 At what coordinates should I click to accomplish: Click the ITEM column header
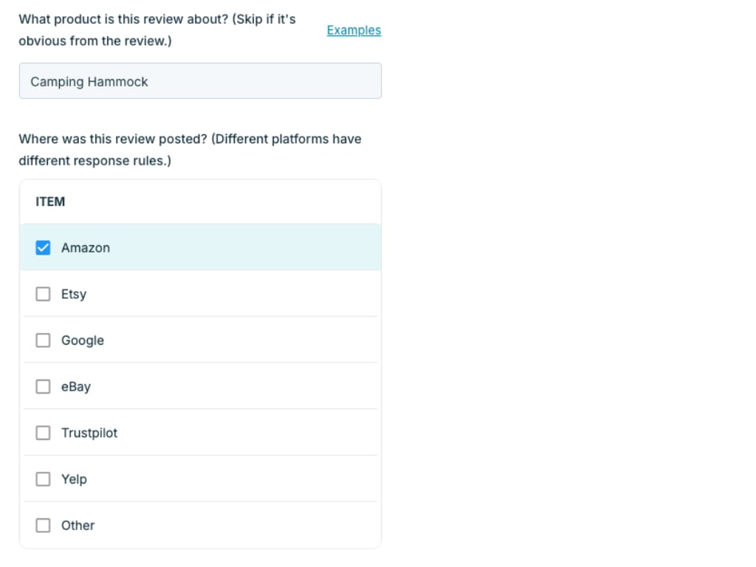tap(50, 202)
